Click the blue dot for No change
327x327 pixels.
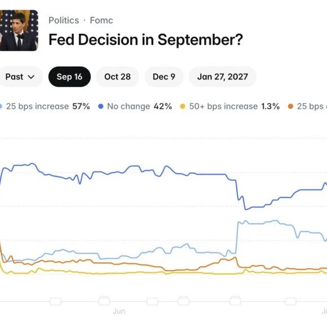click(x=101, y=107)
